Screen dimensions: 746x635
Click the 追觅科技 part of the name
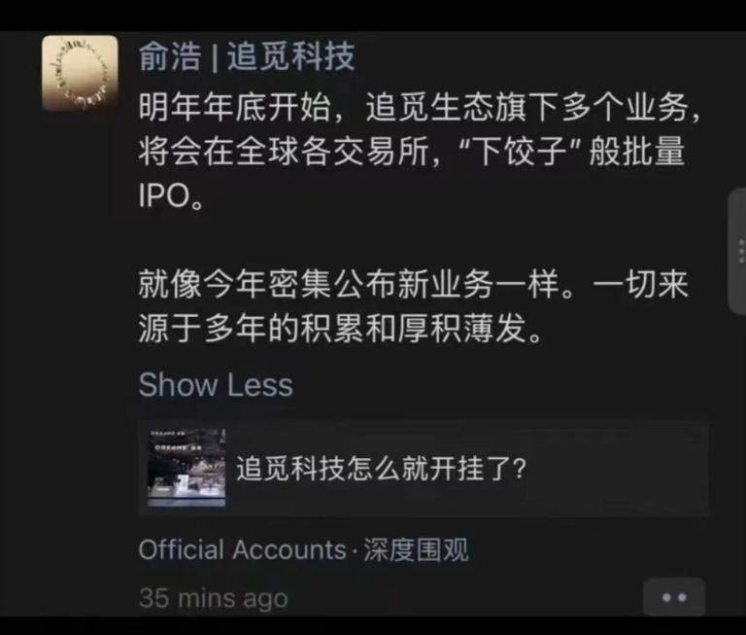tap(291, 56)
